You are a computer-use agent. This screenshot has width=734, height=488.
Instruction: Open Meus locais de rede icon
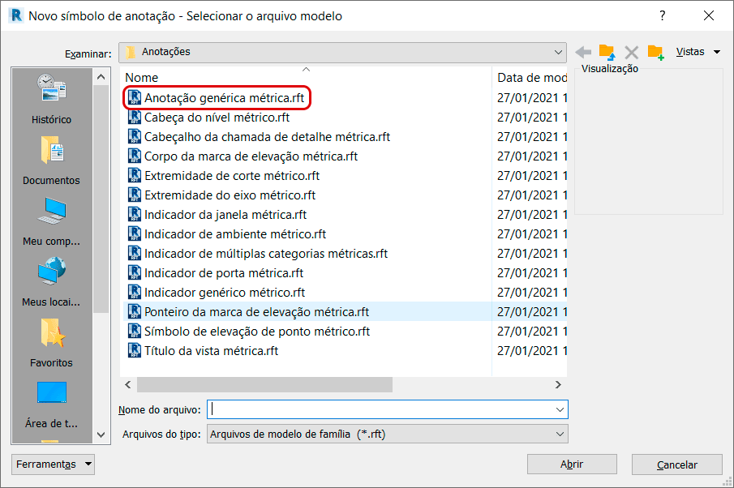click(51, 272)
